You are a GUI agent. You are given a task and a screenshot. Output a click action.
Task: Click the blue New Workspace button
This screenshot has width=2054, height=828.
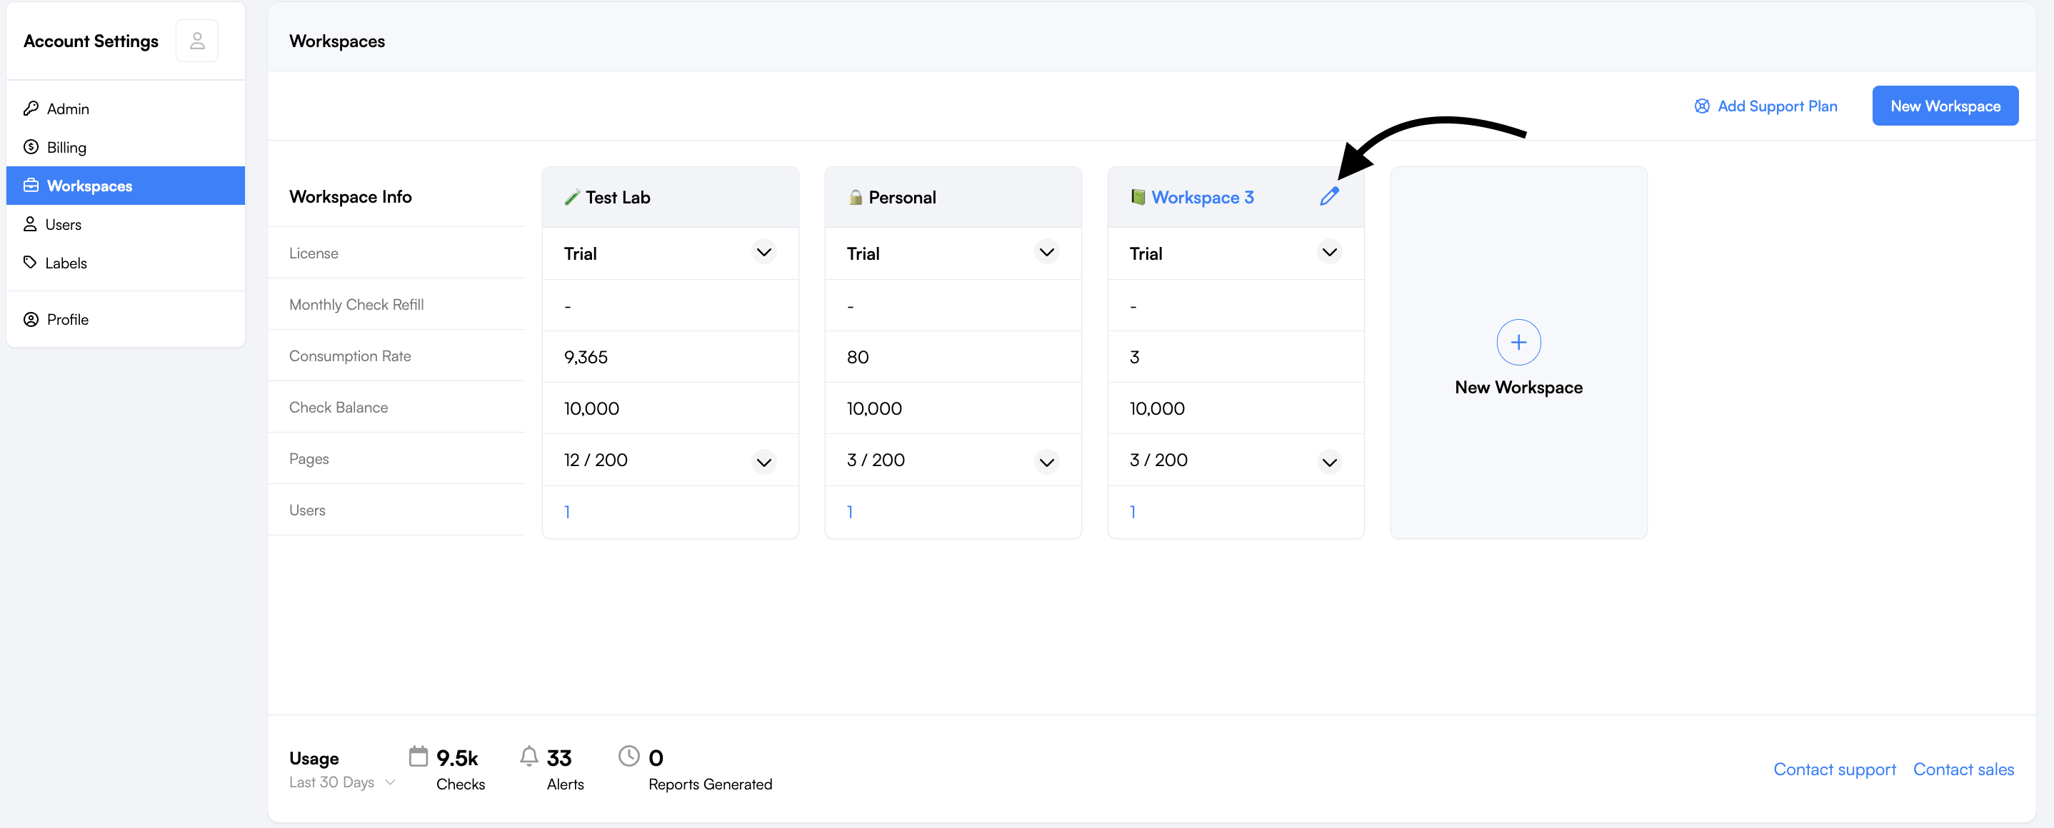click(1945, 106)
